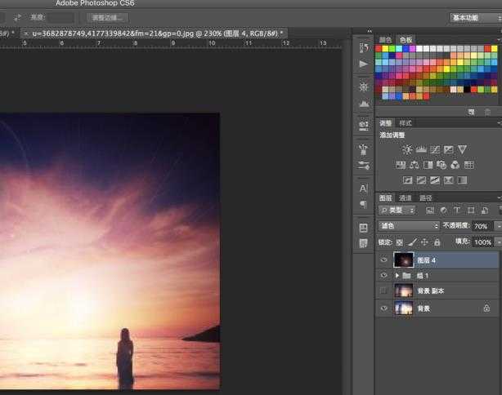Add a Levels adjustment

[x=421, y=149]
